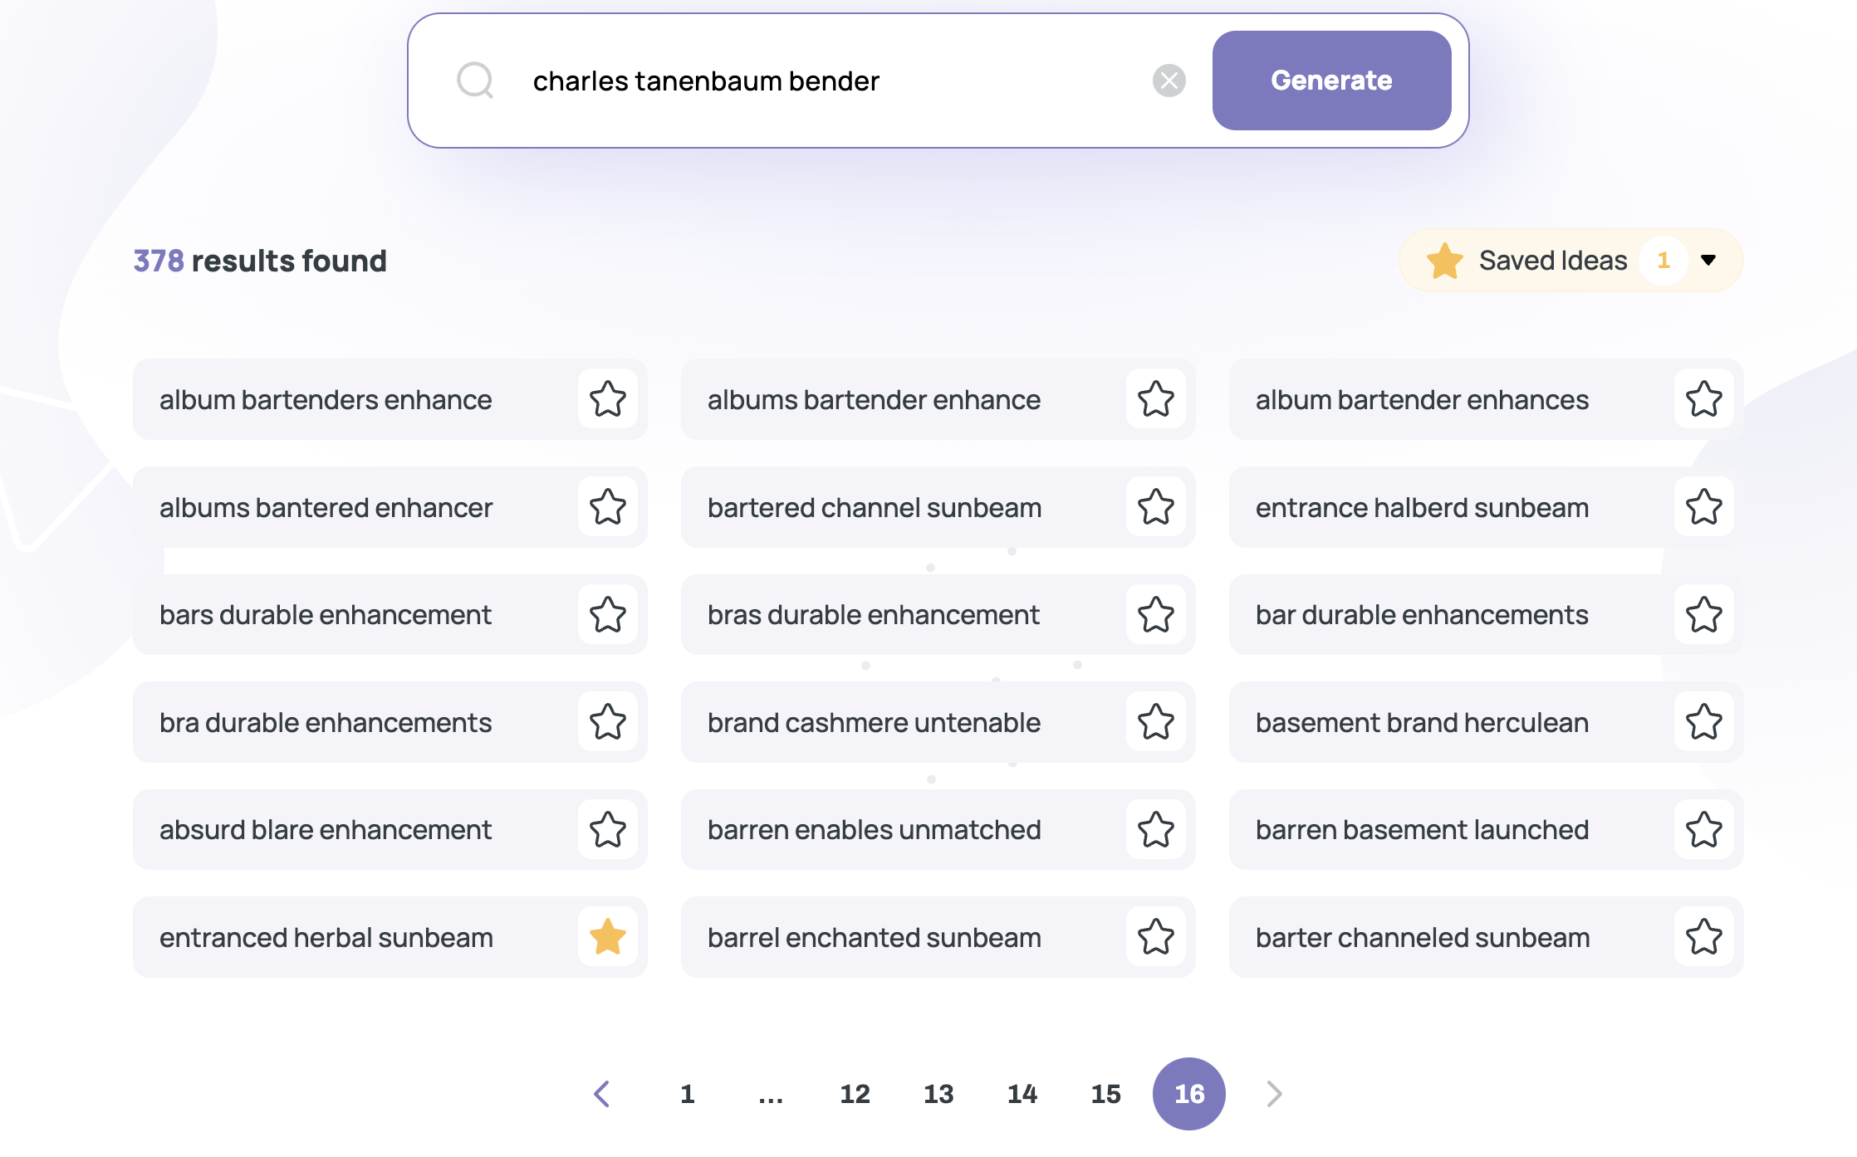Go to the previous results page arrow
The image size is (1857, 1157).
602,1094
